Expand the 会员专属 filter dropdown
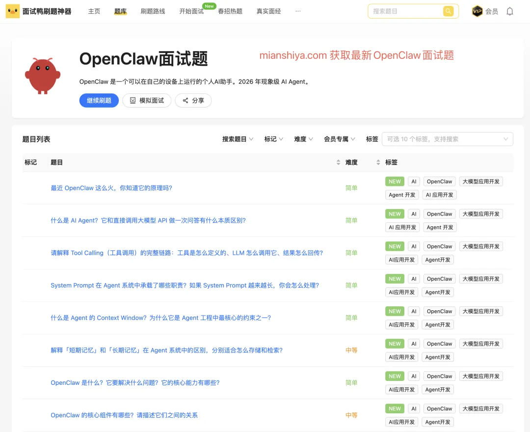 coord(340,139)
